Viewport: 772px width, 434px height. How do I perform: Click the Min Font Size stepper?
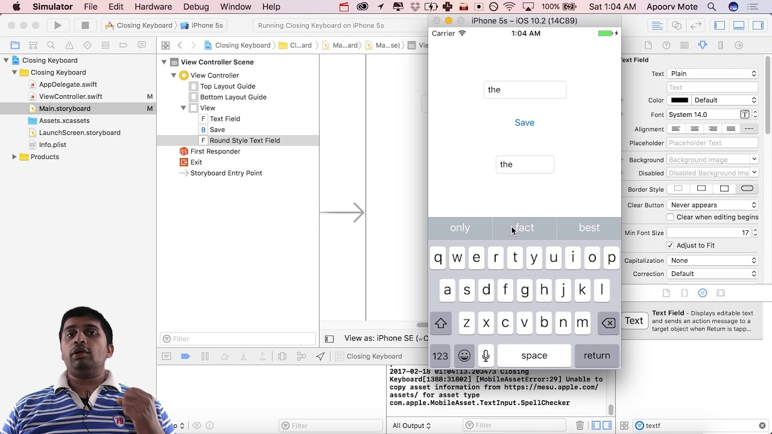[755, 233]
